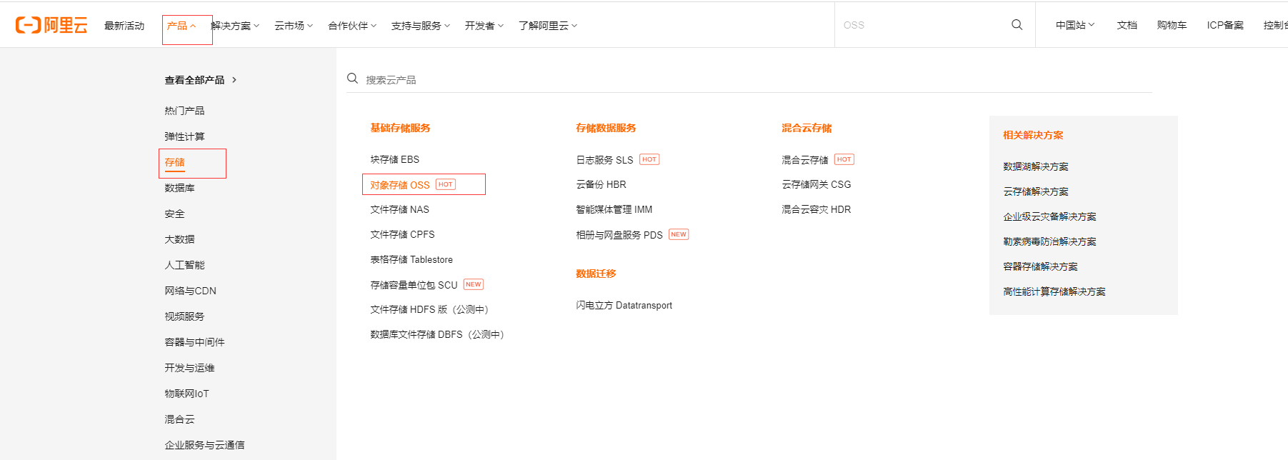Select 混合云 category in sidebar

point(179,419)
